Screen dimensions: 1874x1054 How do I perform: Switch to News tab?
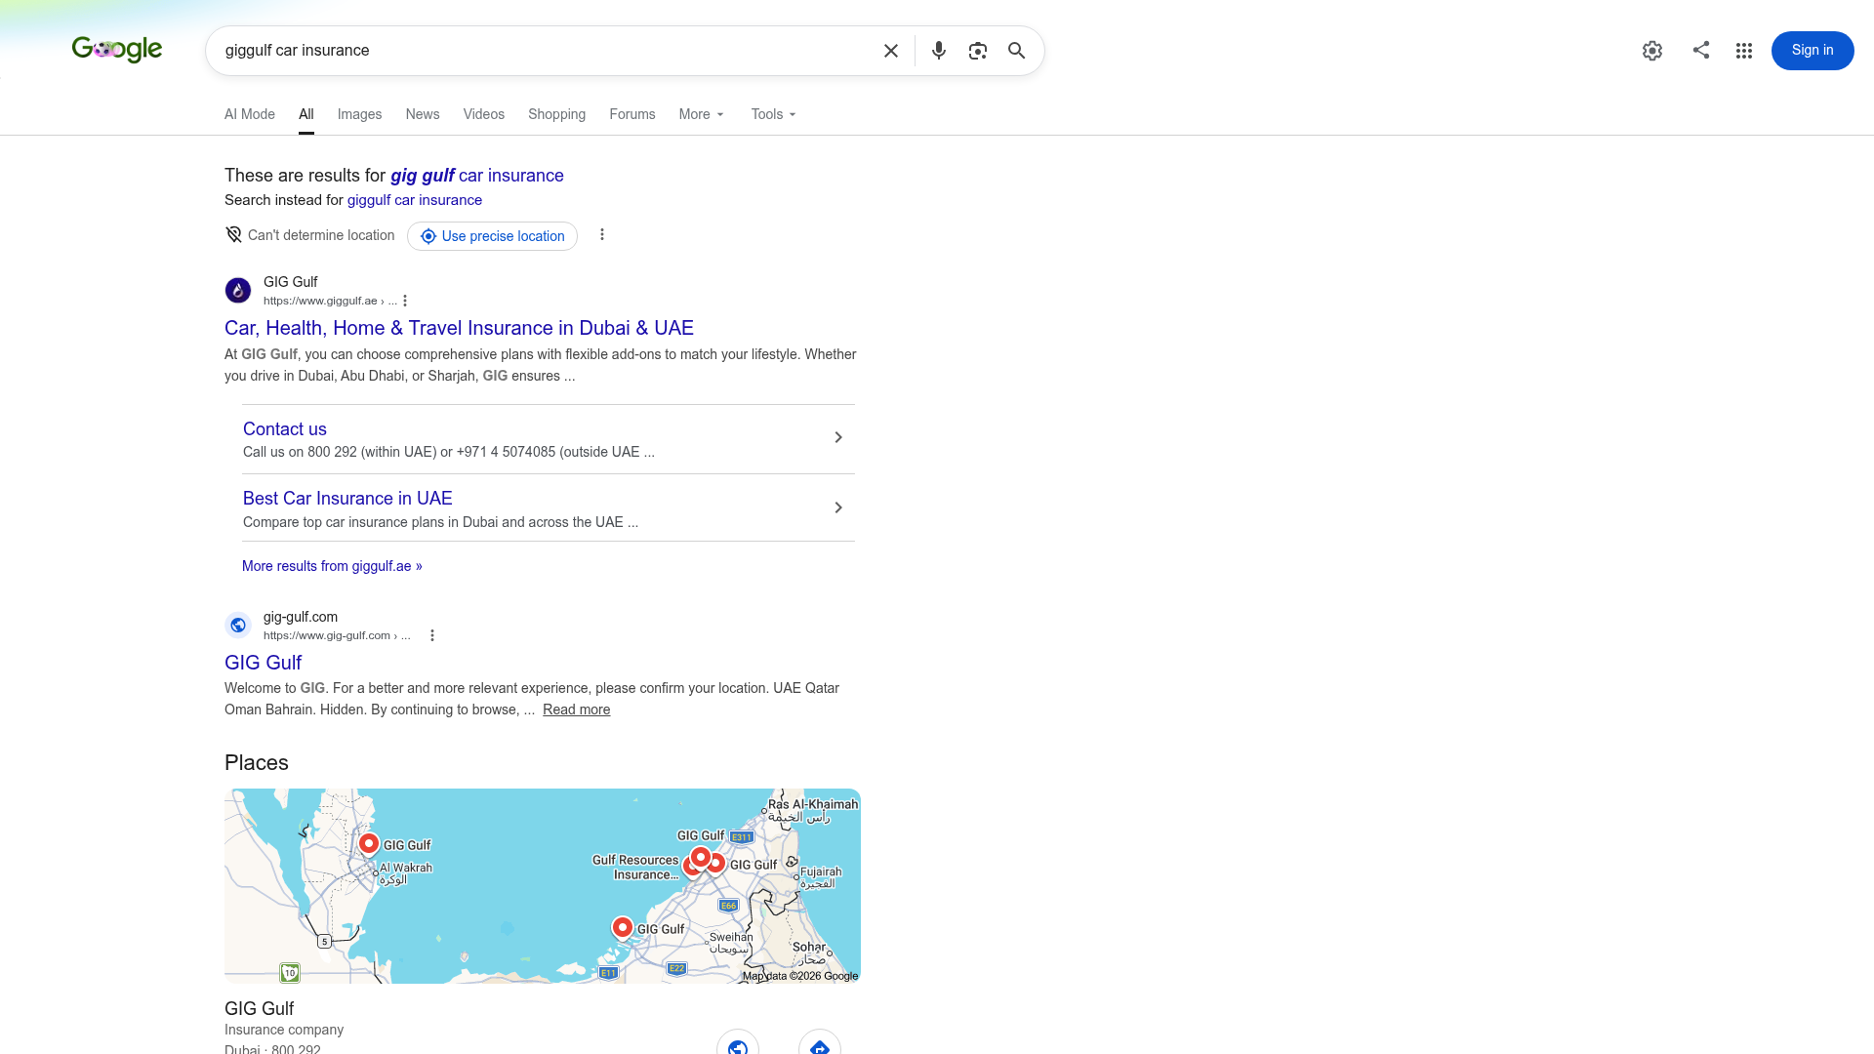pyautogui.click(x=423, y=114)
